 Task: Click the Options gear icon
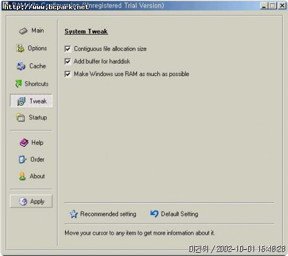(x=20, y=48)
